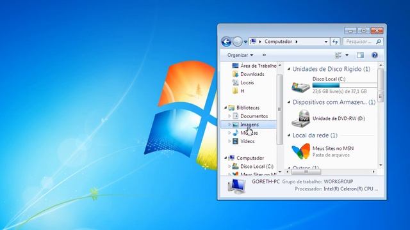Image resolution: width=410 pixels, height=230 pixels.
Task: Maximize the Computador window
Action: coord(363,31)
